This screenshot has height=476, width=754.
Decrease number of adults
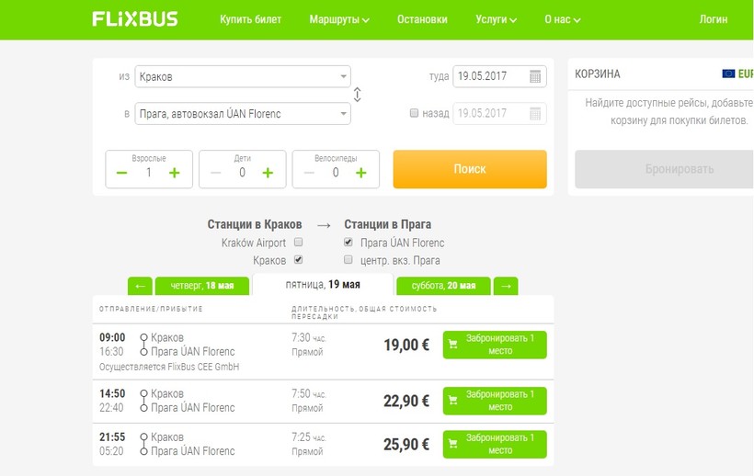(x=122, y=173)
